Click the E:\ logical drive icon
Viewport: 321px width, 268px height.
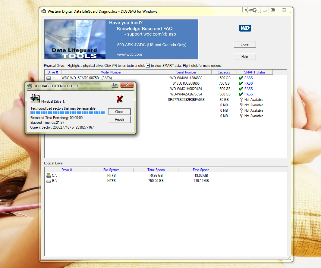(x=49, y=181)
